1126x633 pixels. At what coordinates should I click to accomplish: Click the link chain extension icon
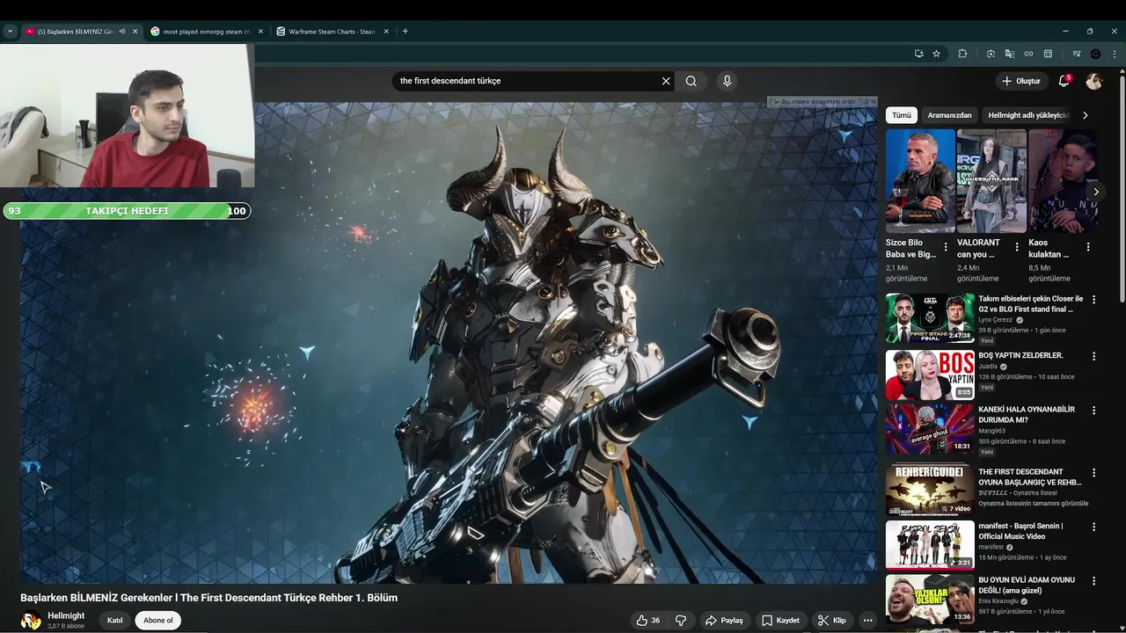[x=1028, y=54]
